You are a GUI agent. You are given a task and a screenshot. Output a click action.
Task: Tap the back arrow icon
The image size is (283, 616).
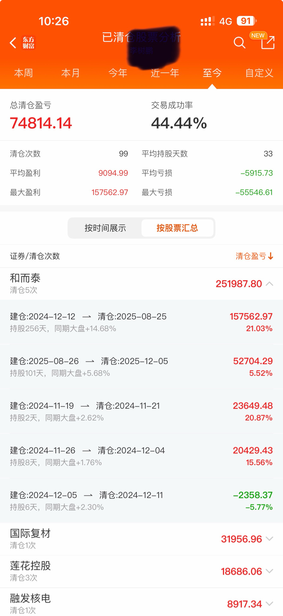13,43
